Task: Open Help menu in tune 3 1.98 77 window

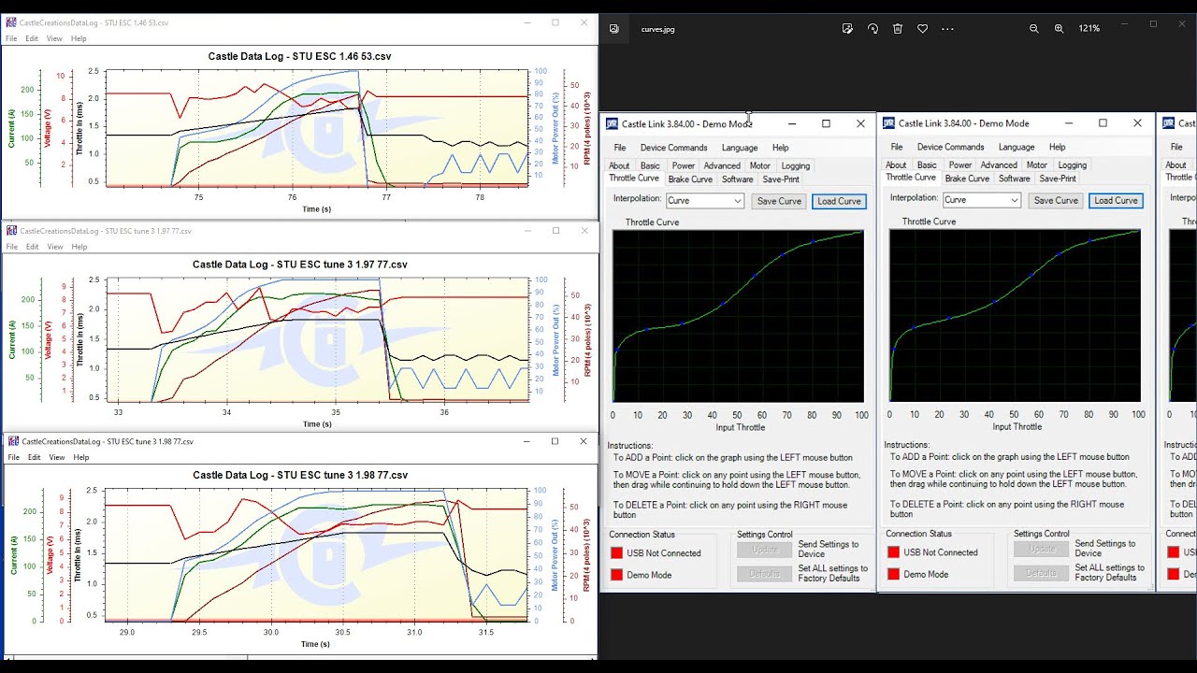Action: click(81, 457)
